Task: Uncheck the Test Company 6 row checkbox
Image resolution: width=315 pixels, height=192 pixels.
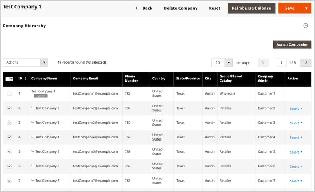Action: click(10, 166)
